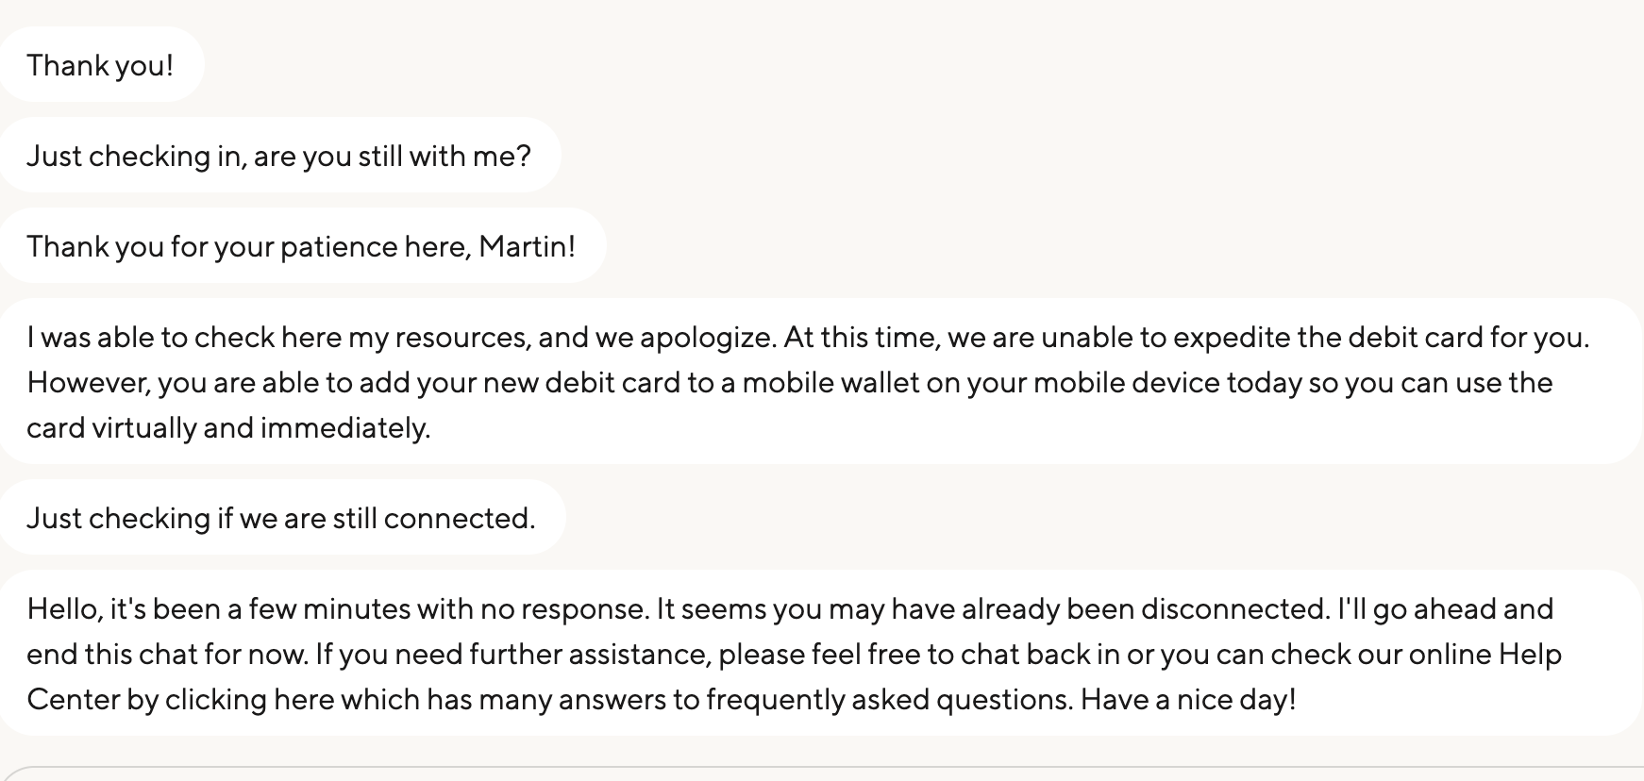Click 'Hello, it's been a few minutes' text
The width and height of the screenshot is (1644, 781).
point(219,609)
